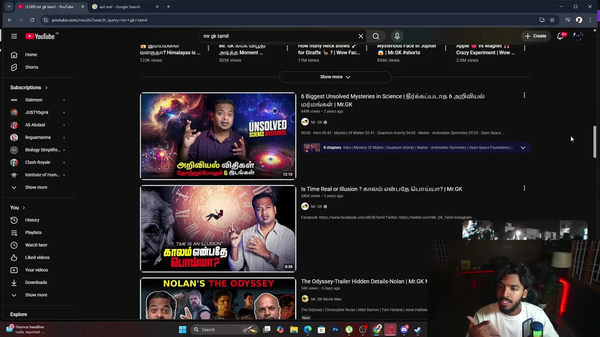
Task: Open Microsoft Edge from taskbar
Action: pyautogui.click(x=307, y=330)
